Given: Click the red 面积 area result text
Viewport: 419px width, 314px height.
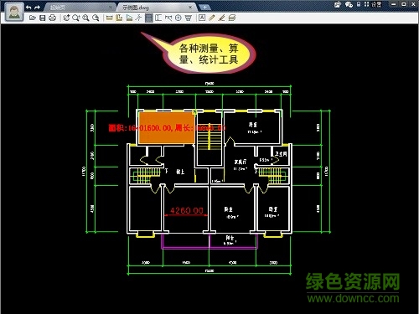Looking at the screenshot, I should [x=167, y=128].
